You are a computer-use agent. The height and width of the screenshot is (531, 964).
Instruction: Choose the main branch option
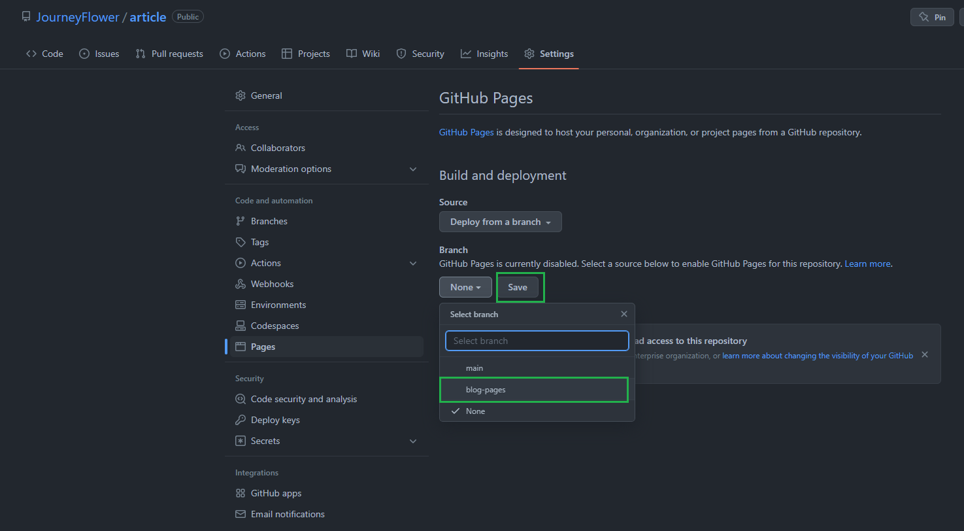point(537,368)
